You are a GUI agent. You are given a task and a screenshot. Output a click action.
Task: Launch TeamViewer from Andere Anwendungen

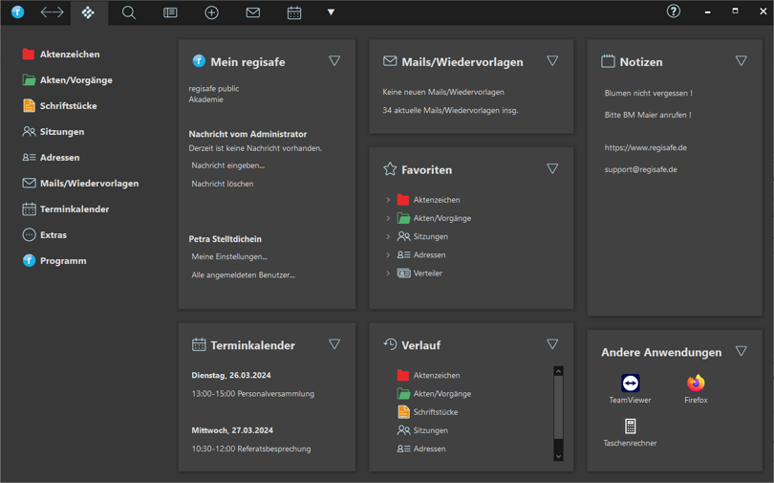tap(630, 384)
